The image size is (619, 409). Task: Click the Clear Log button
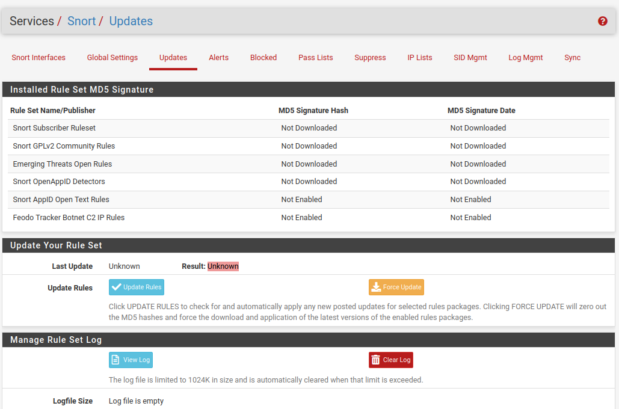coord(390,360)
